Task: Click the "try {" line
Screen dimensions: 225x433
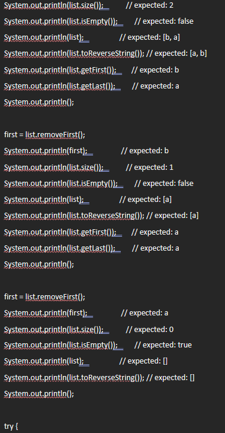Action: click(11, 426)
